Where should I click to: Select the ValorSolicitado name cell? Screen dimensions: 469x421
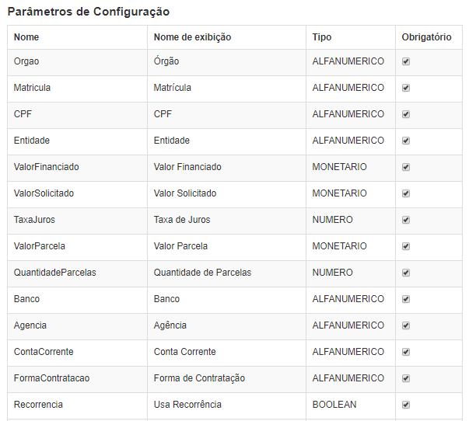click(78, 193)
